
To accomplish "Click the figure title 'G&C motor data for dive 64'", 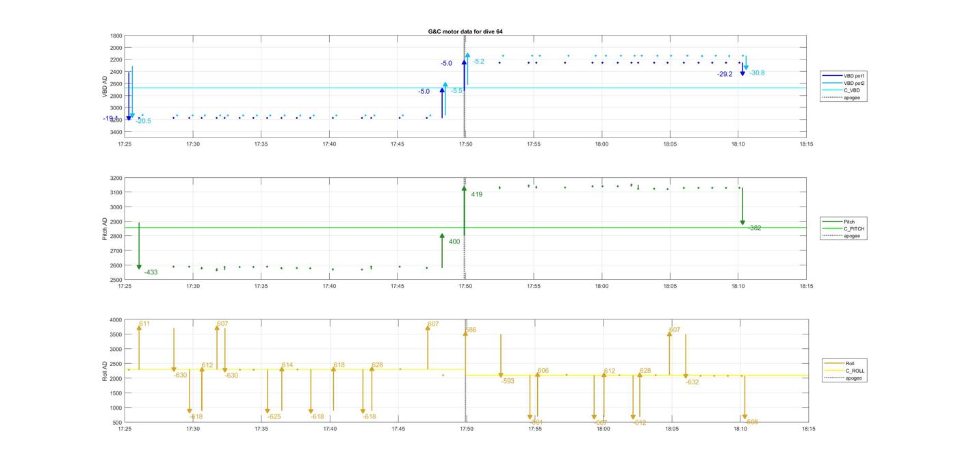I will (465, 31).
